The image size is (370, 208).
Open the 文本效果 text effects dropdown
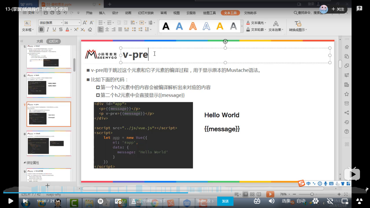[x=276, y=30]
